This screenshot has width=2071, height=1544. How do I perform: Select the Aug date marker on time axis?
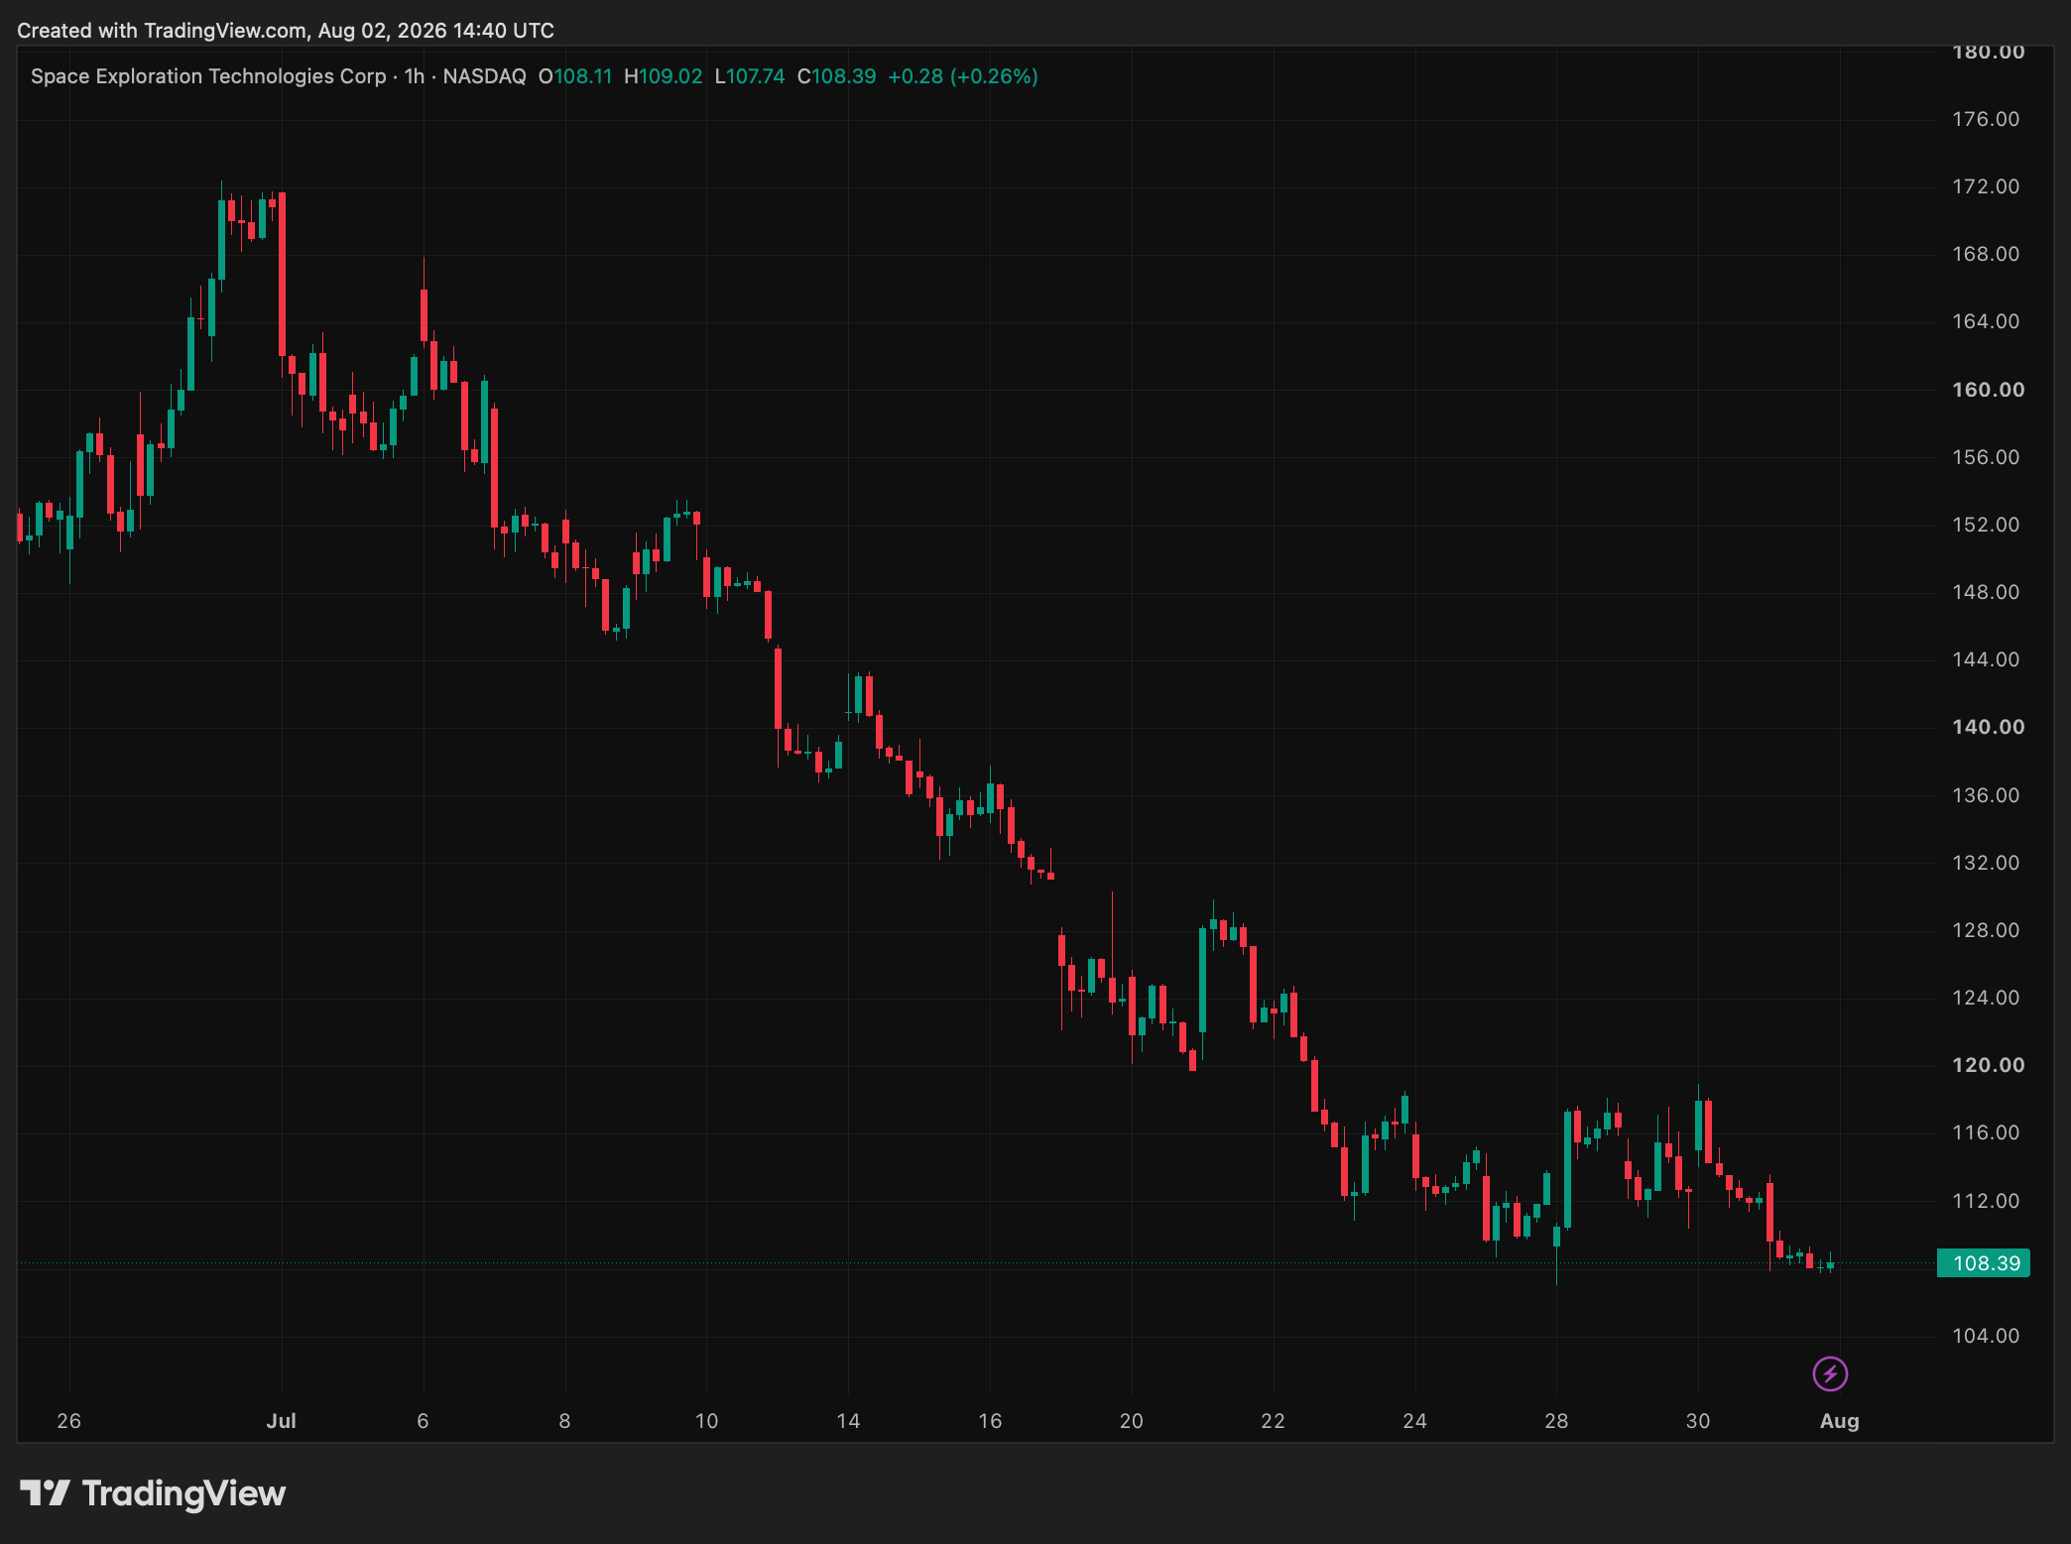coord(1839,1420)
